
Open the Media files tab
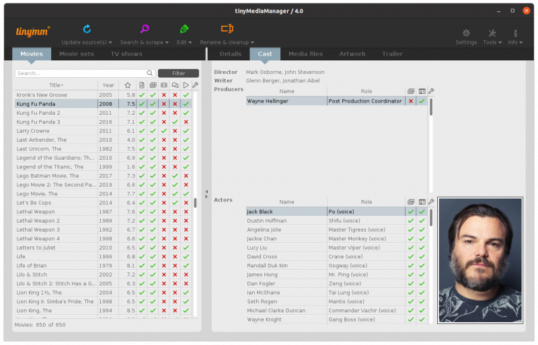[x=305, y=54]
